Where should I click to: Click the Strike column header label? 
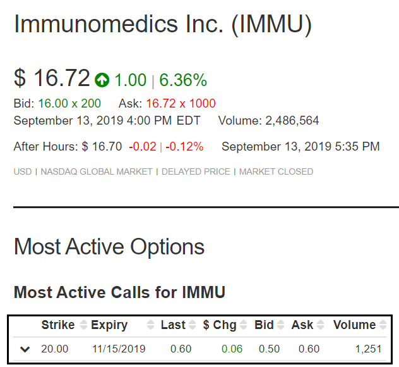[58, 325]
